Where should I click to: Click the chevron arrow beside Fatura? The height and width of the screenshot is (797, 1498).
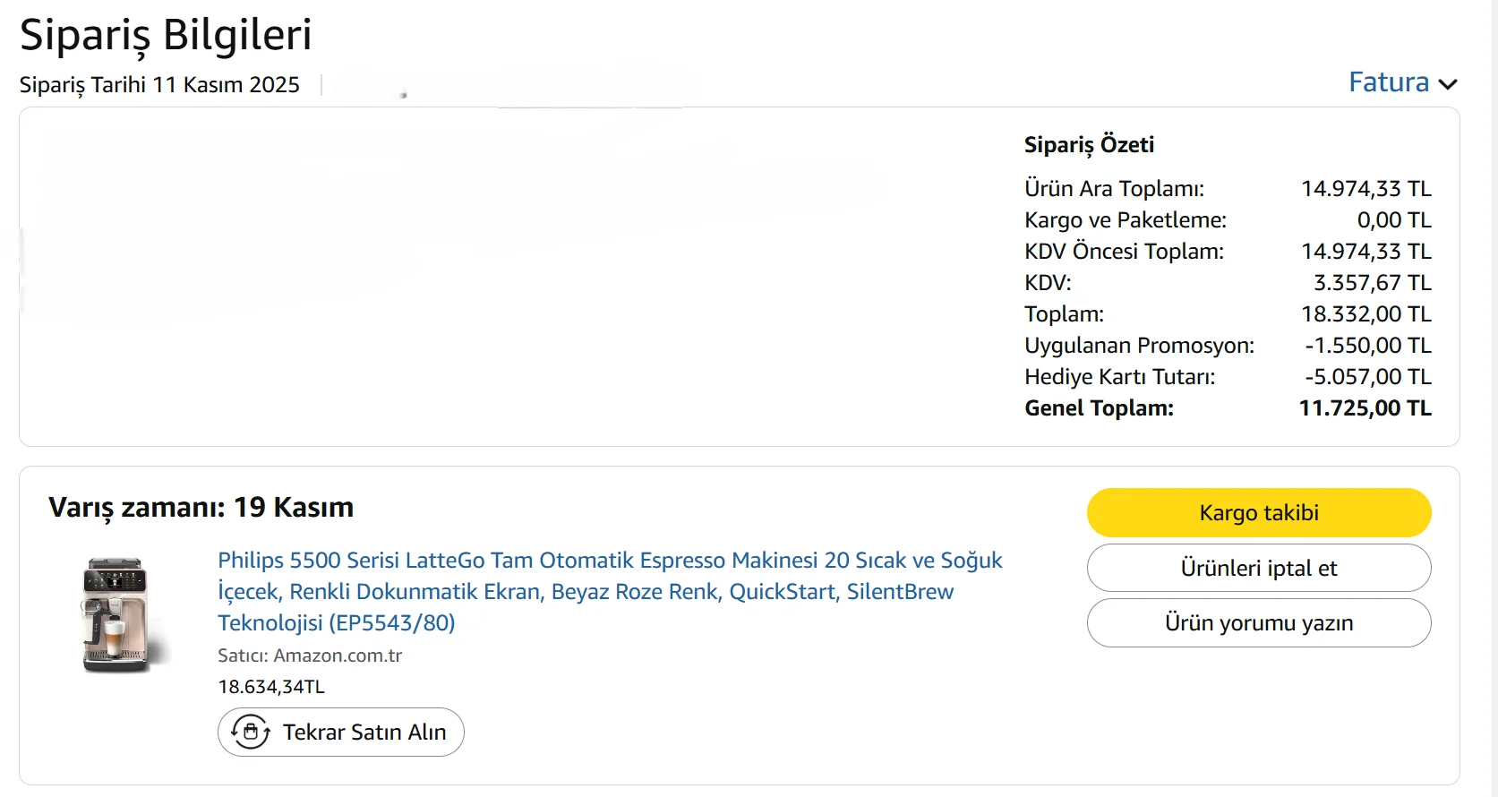click(x=1448, y=84)
